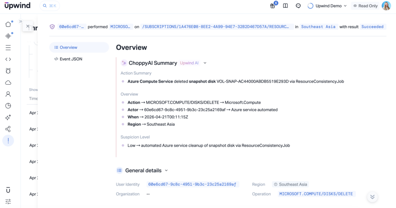Click the Upwind logo

[x=17, y=5]
